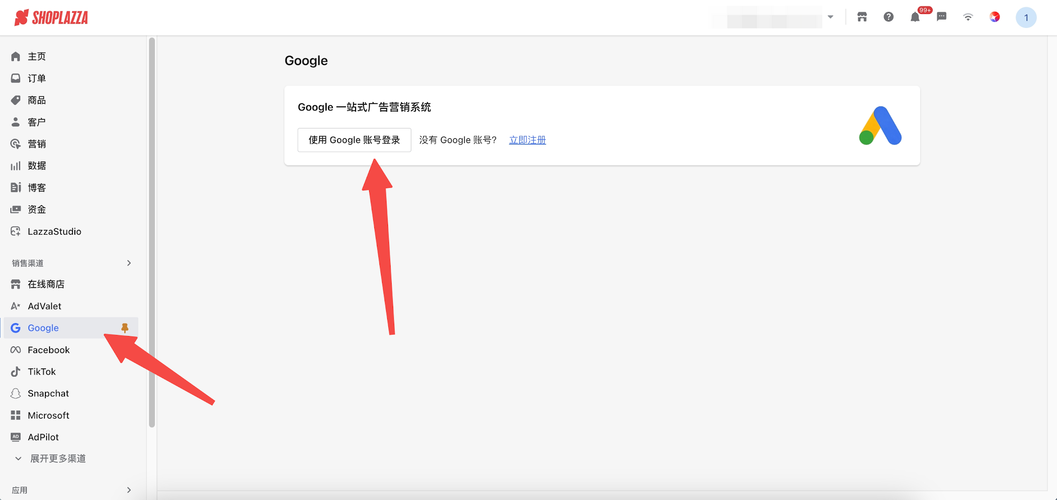The height and width of the screenshot is (500, 1057).
Task: Click the TikTok note icon
Action: pyautogui.click(x=15, y=372)
